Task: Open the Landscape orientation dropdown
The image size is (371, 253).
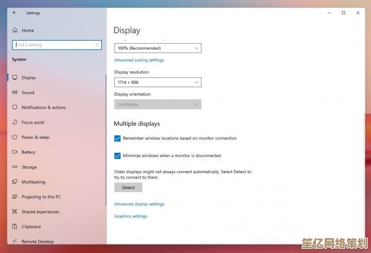Action: click(157, 105)
